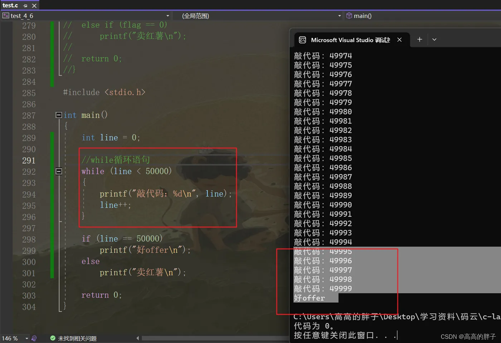Click the 'if (line == 50000)' line

pyautogui.click(x=122, y=239)
